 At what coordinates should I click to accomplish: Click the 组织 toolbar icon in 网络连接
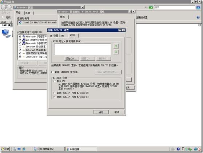[x=3, y=17]
